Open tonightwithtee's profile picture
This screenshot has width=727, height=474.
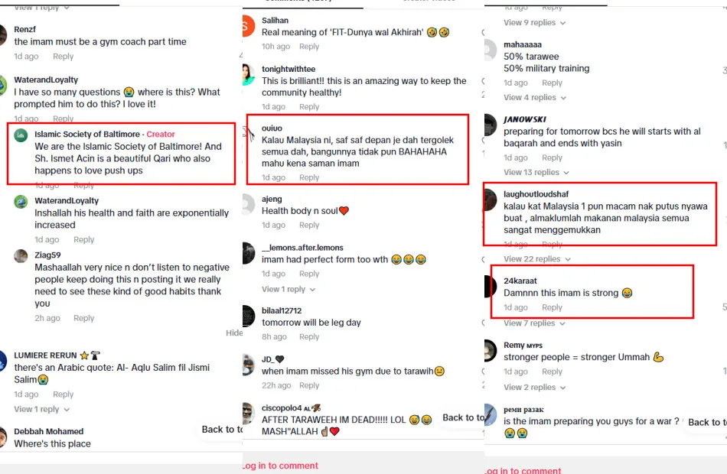(249, 75)
